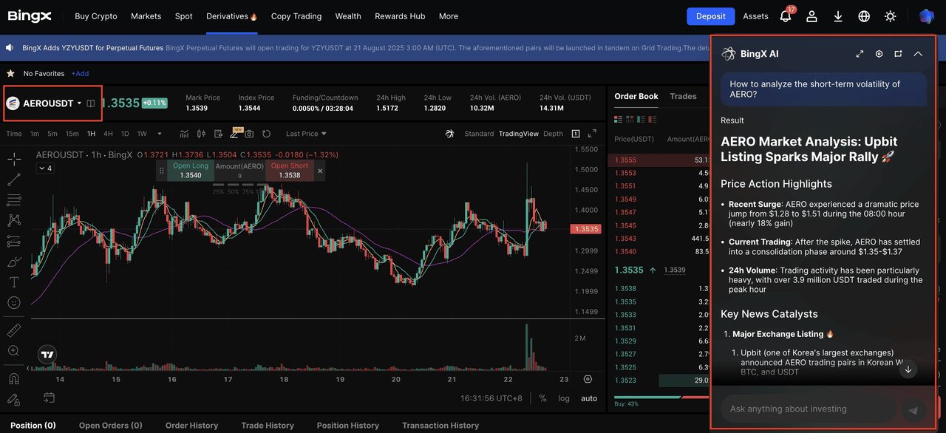Click Open Long button on chart

point(191,171)
